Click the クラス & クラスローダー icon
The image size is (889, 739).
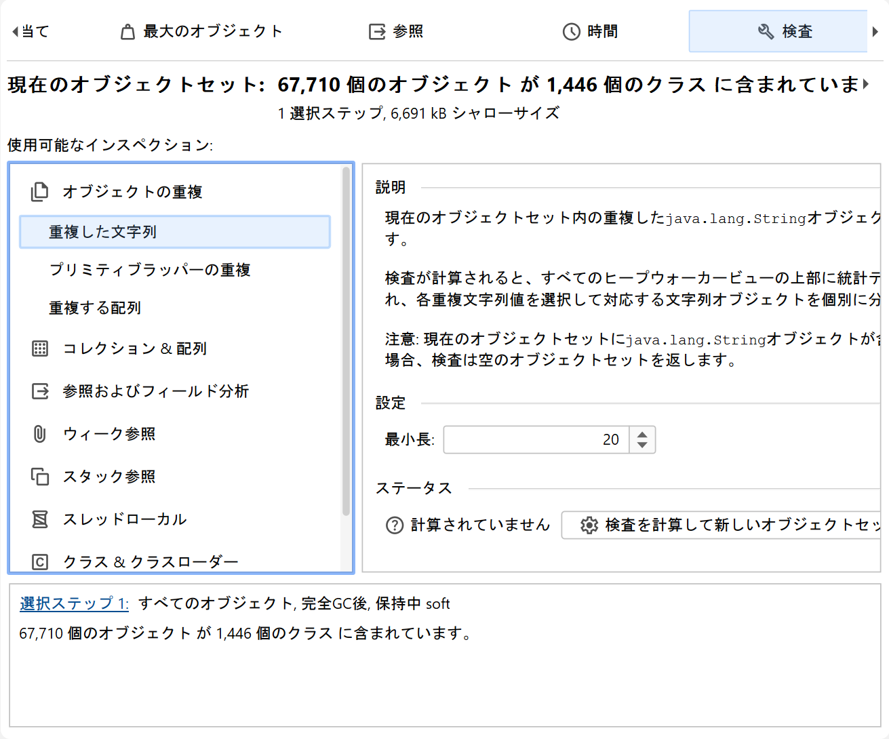pyautogui.click(x=40, y=562)
